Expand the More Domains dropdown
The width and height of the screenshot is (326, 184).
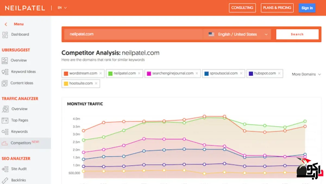[306, 74]
